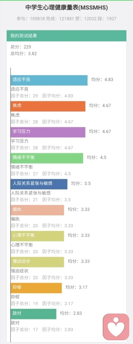Select the dark blue 人际关系紧张与敏感 bar
The height and width of the screenshot is (344, 133).
[39, 184]
